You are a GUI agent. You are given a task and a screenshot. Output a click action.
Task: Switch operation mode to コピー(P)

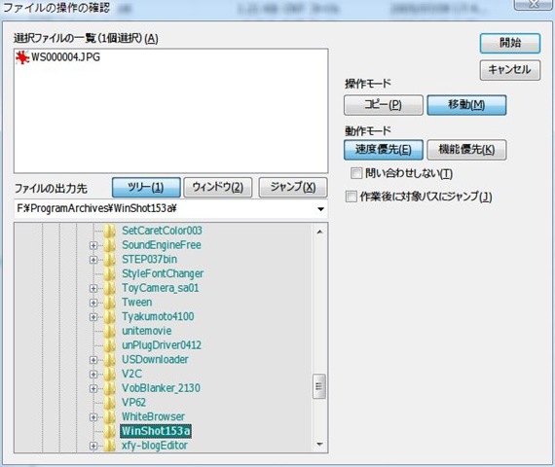tap(384, 105)
